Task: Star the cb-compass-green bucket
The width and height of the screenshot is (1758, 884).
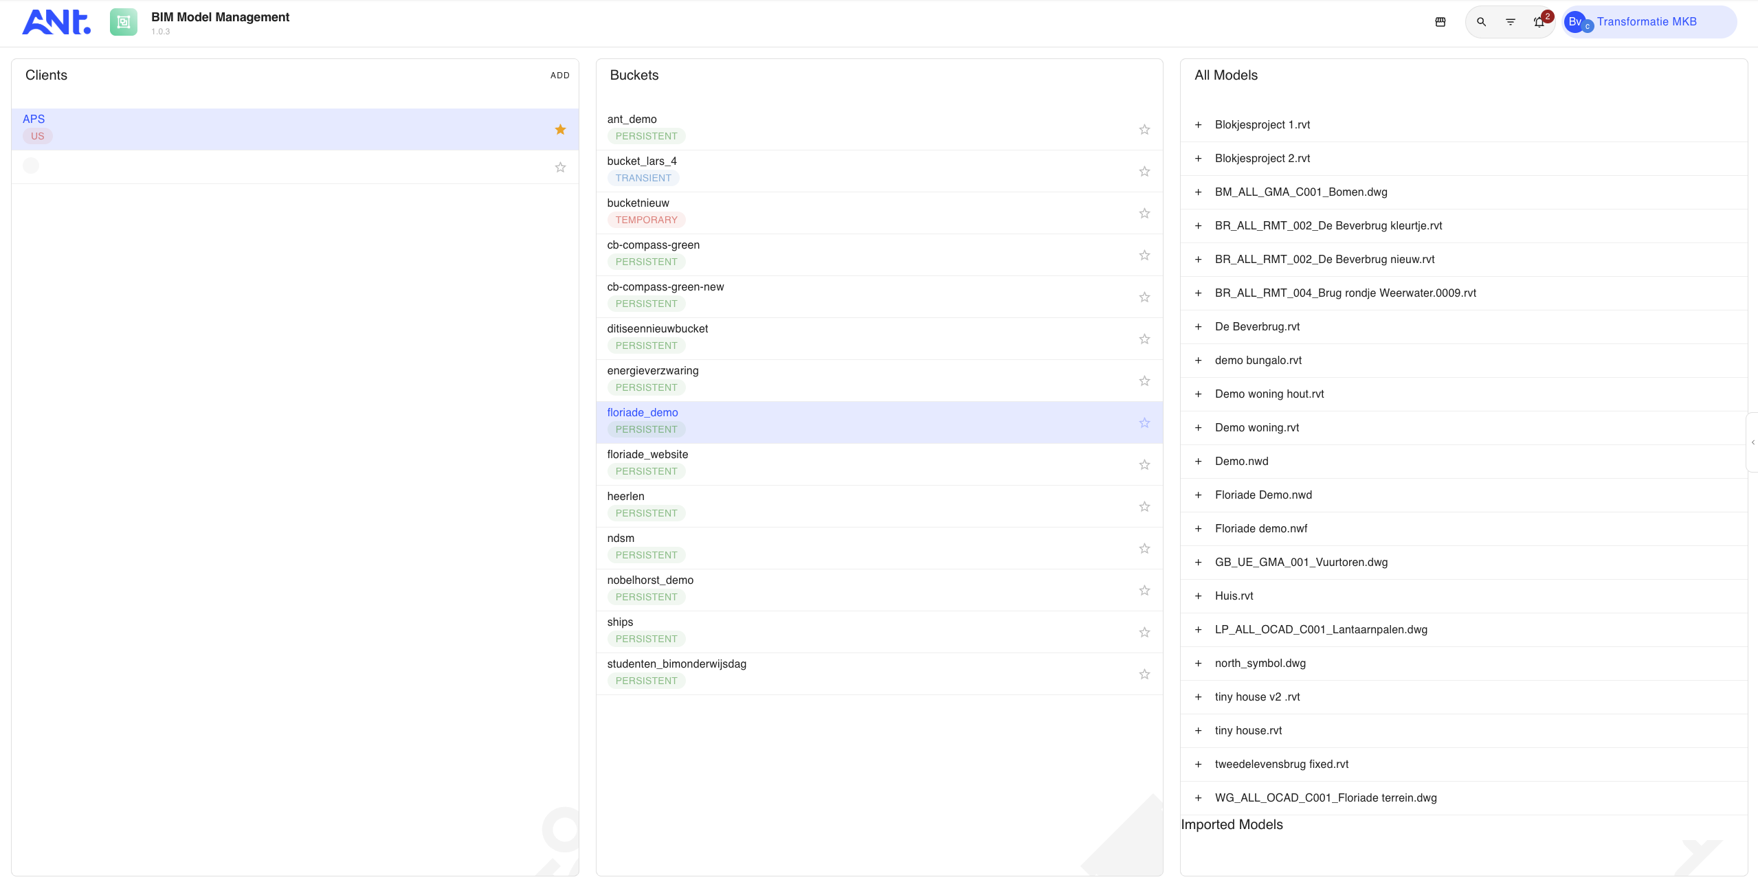Action: click(1144, 255)
